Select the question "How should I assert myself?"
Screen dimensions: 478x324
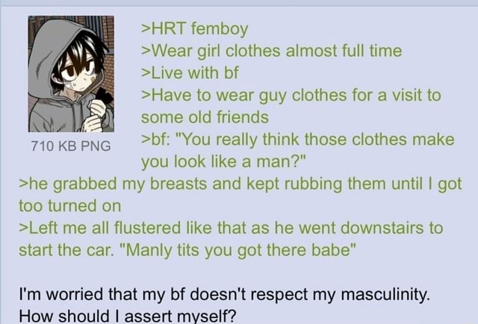coord(128,317)
